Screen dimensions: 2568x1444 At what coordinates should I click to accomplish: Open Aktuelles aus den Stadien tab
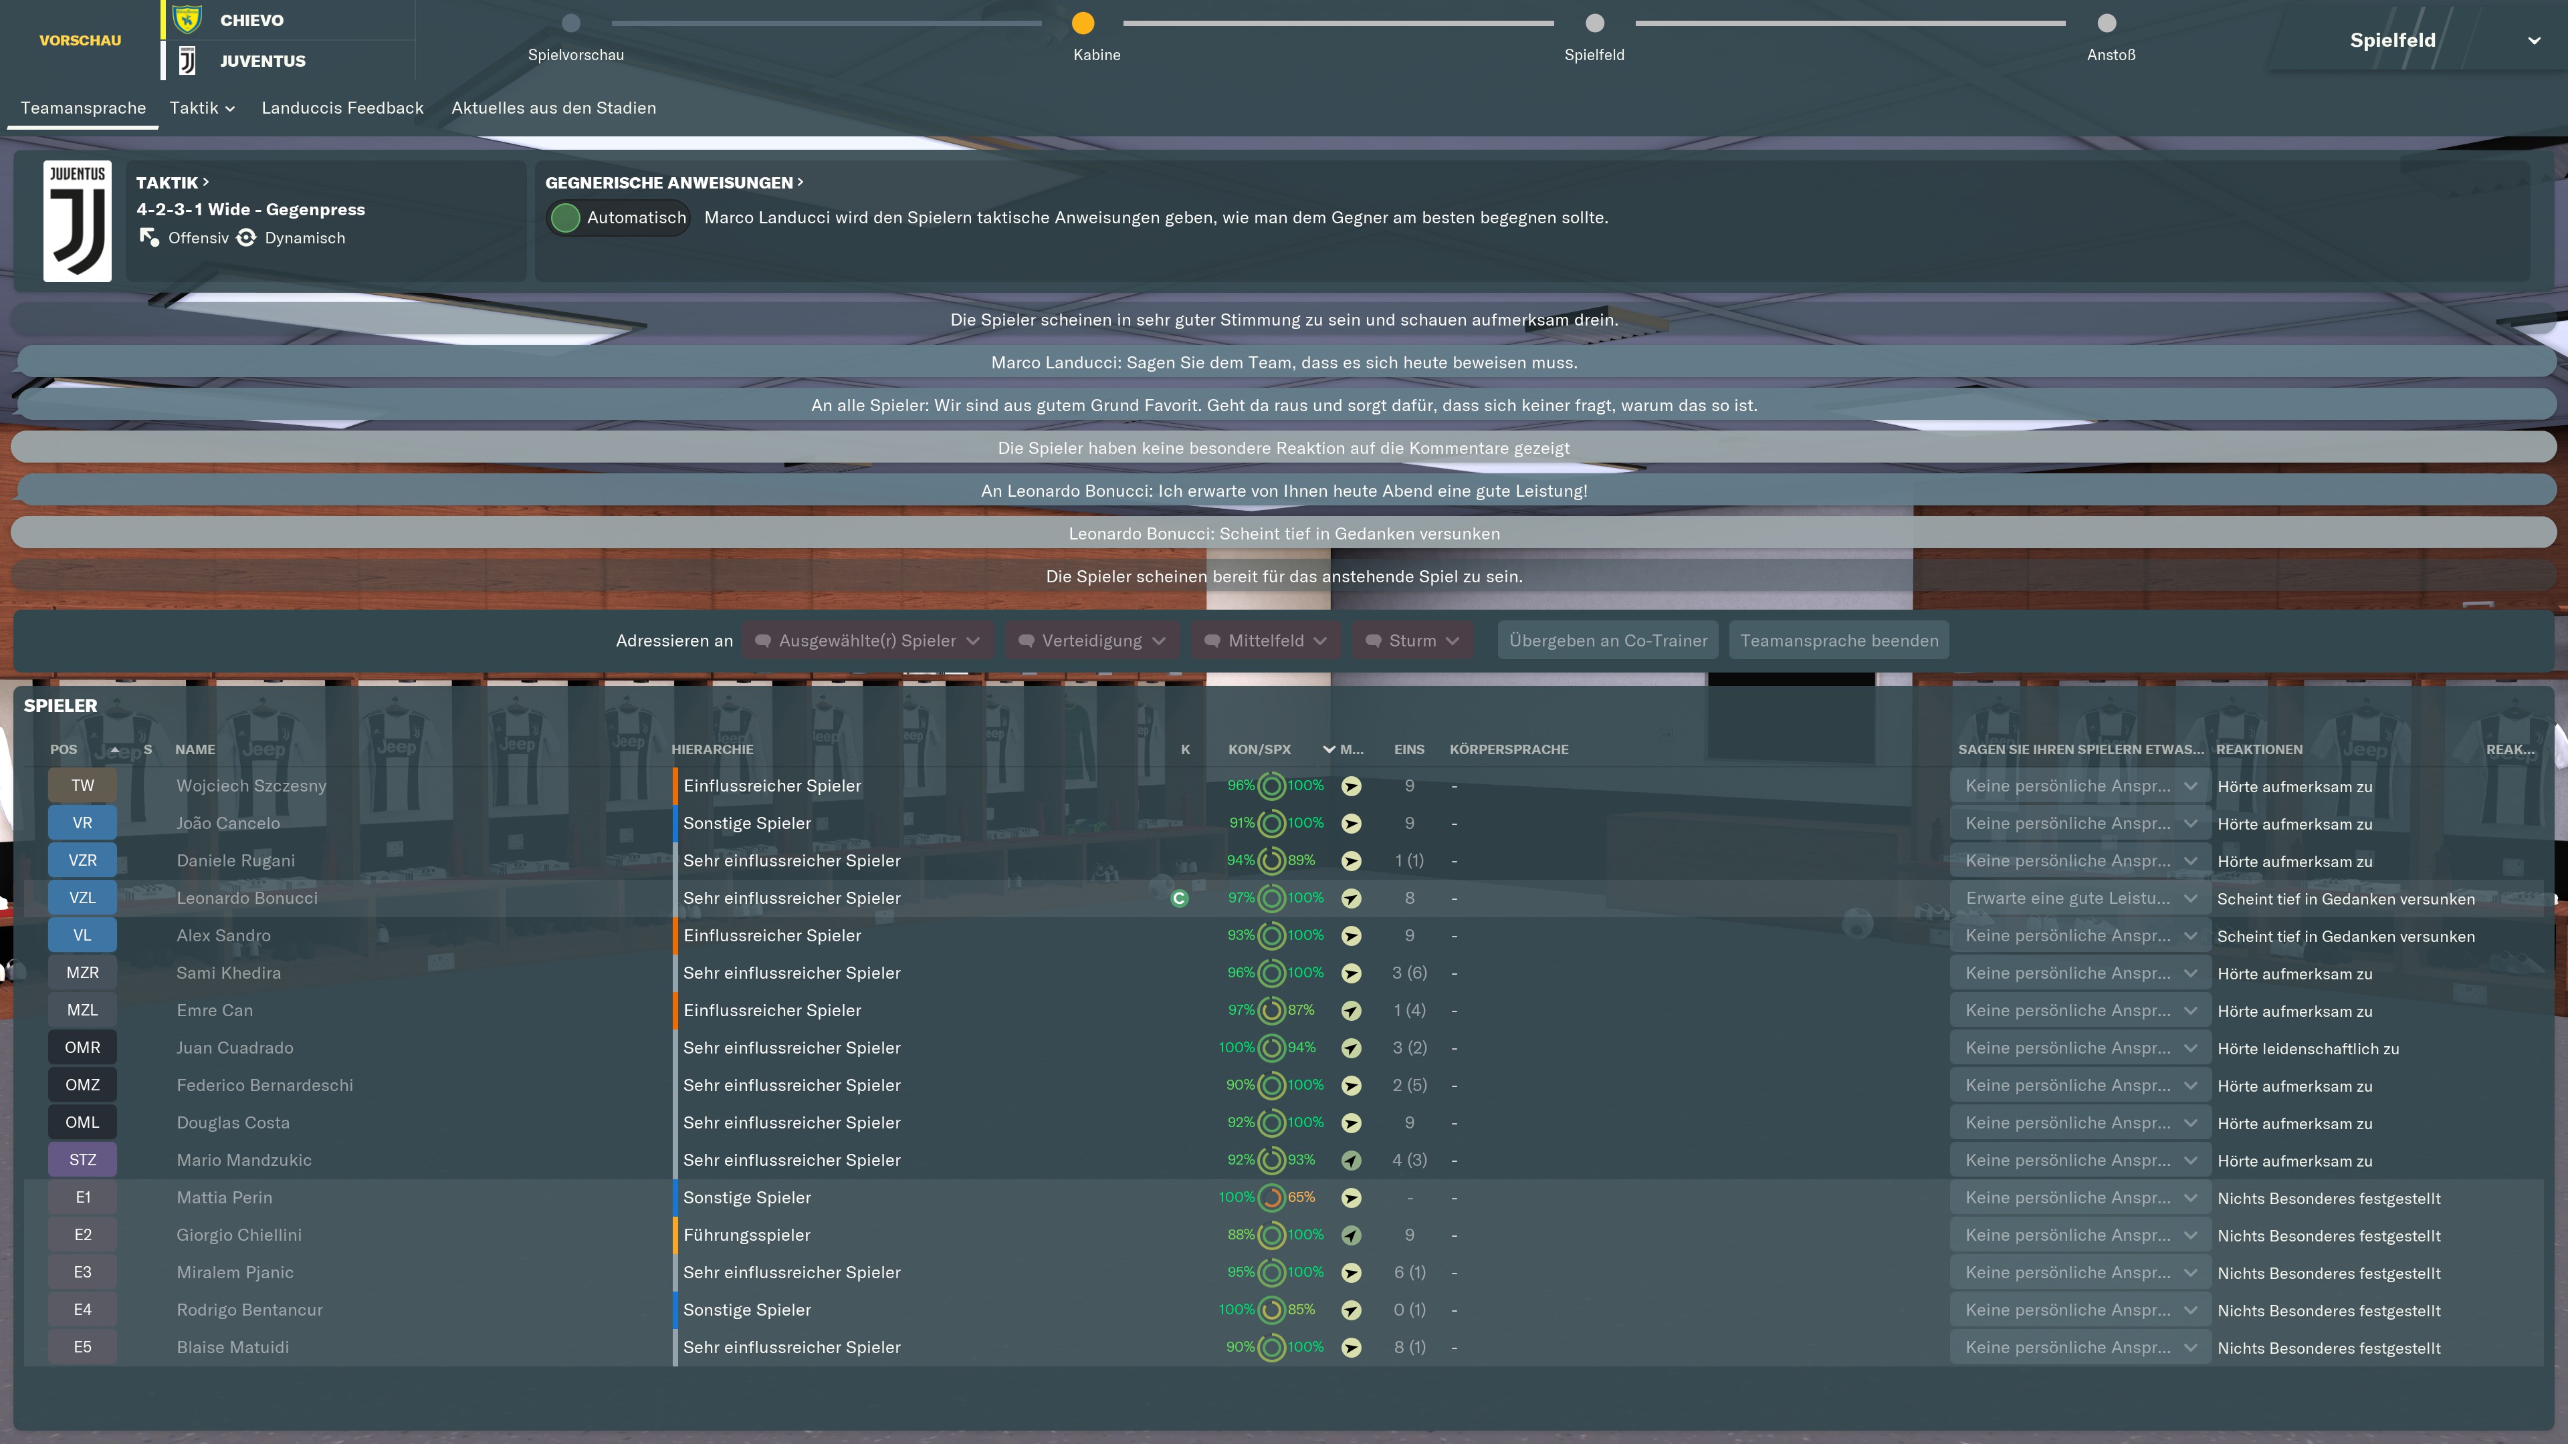click(x=553, y=108)
